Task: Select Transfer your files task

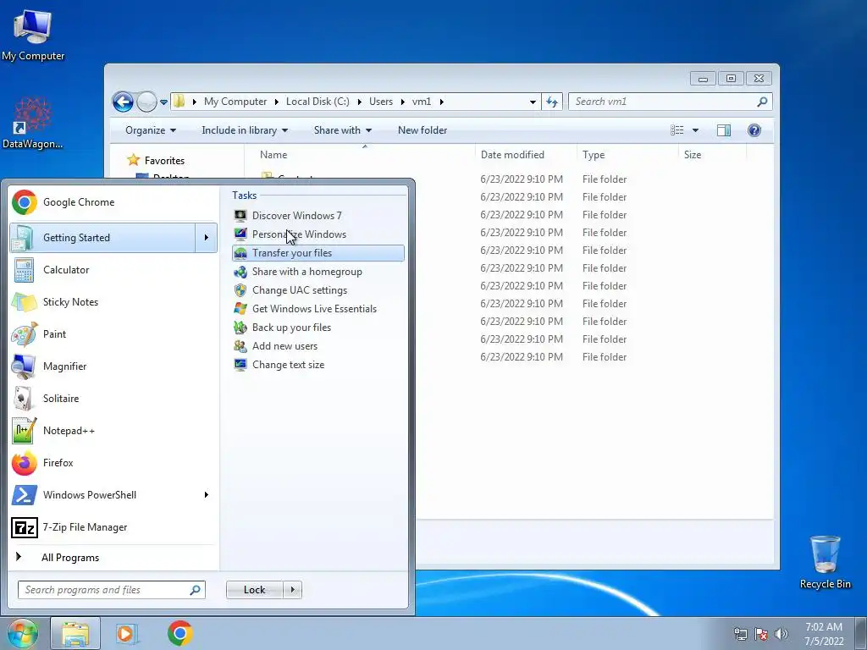Action: pos(318,253)
